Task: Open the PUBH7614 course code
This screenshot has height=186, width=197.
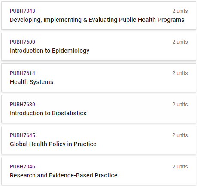Action: (22, 73)
